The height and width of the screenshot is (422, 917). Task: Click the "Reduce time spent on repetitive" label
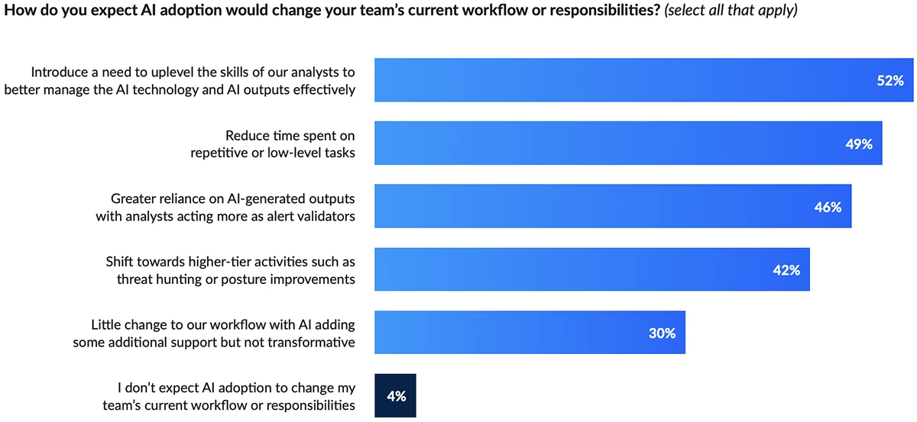[x=273, y=143]
